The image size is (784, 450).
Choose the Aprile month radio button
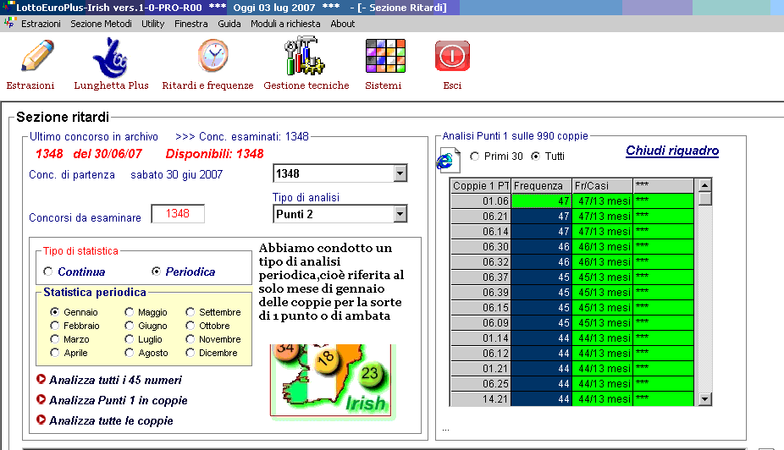coord(54,352)
